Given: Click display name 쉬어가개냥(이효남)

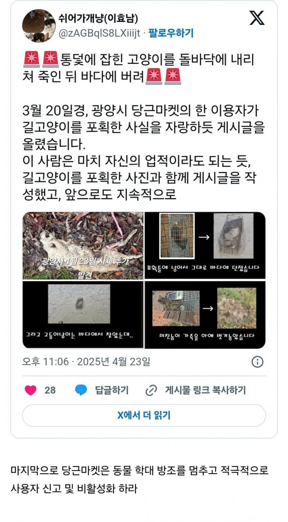Looking at the screenshot, I should point(98,18).
